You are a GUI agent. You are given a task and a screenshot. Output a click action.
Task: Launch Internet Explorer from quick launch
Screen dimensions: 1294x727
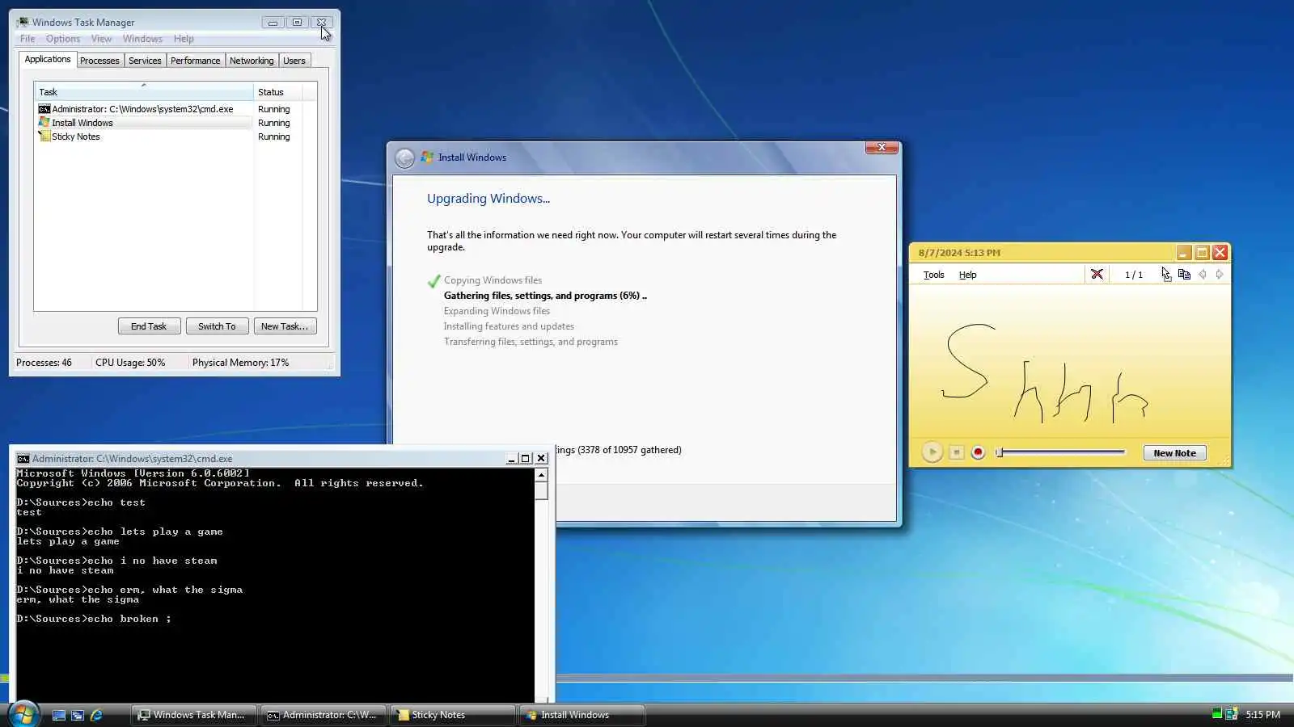tap(96, 715)
